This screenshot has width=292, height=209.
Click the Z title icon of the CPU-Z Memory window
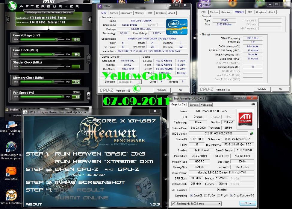[200, 5]
